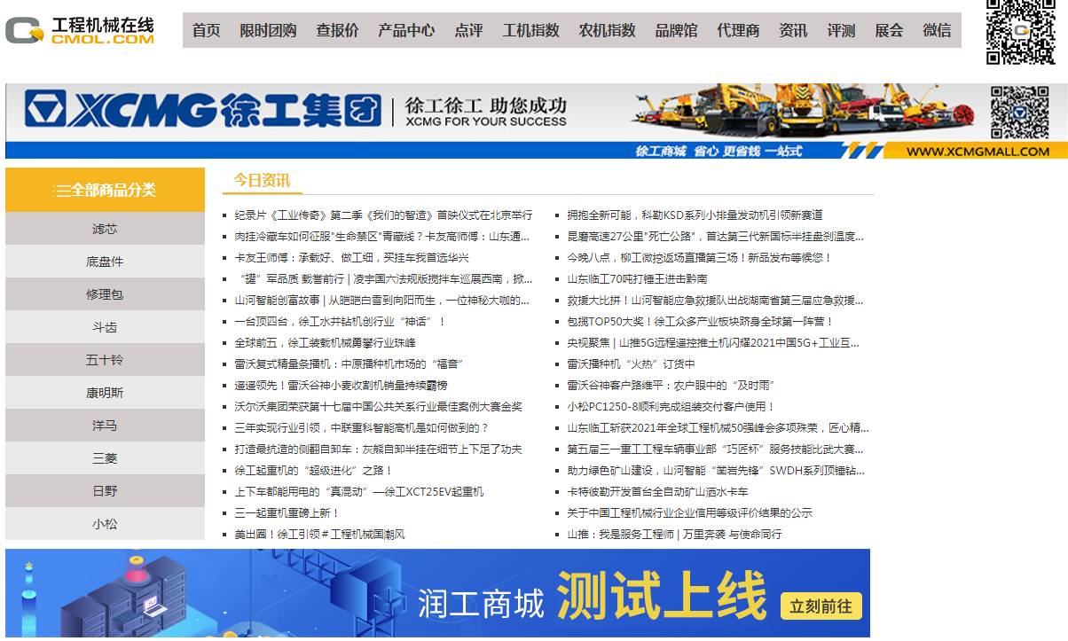
Task: Open article 包揽TOP50大奖！徐工众多产业板块
Action: pos(701,322)
